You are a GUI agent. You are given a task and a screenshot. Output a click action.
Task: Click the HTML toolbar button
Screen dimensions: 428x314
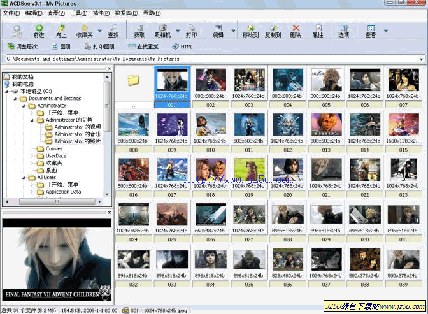pos(182,46)
